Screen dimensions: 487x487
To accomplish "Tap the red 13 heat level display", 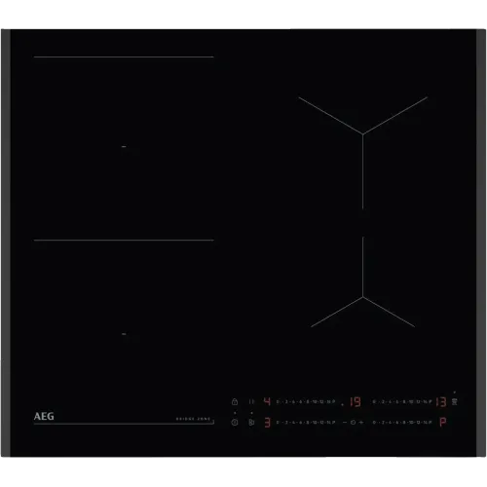I will (441, 402).
